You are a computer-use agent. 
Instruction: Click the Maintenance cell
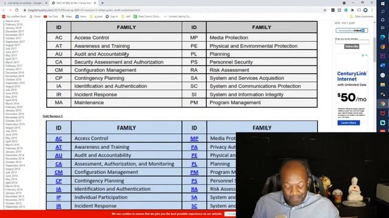(126, 102)
